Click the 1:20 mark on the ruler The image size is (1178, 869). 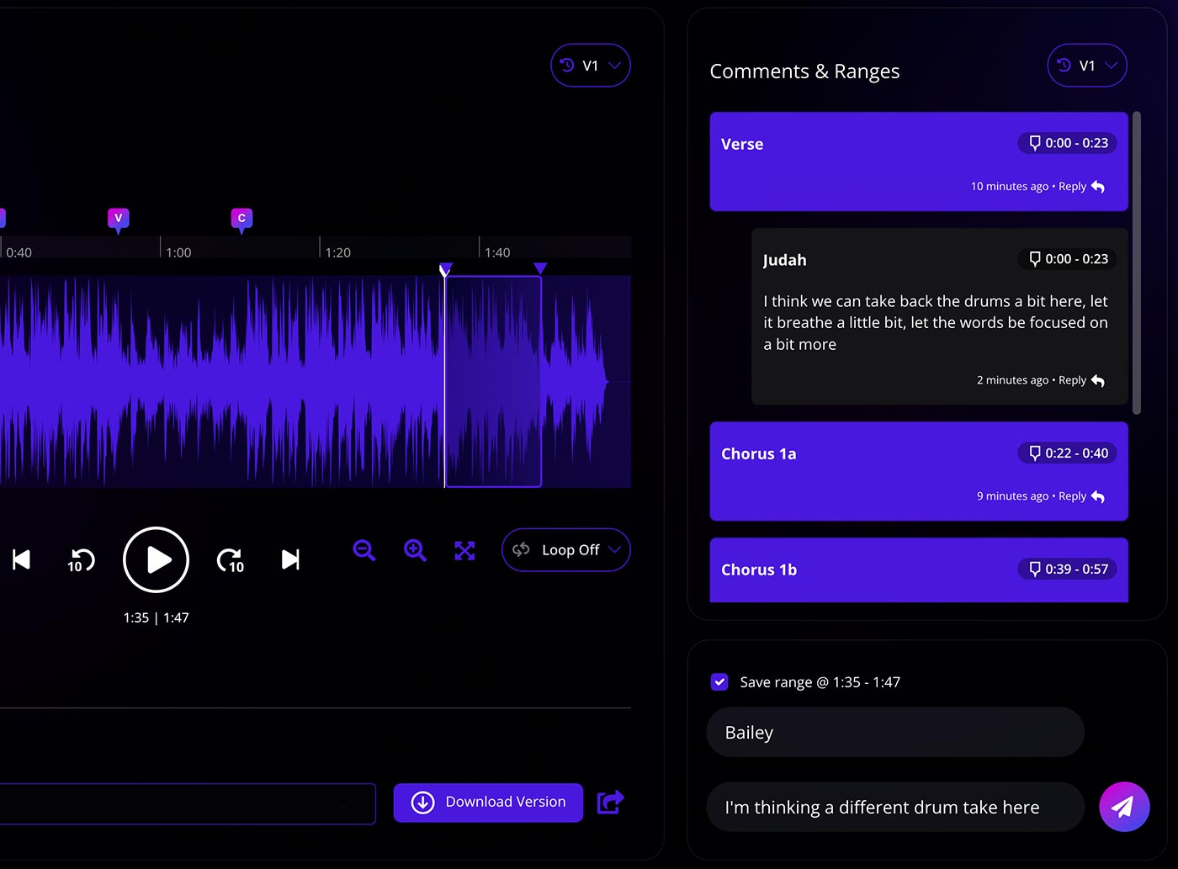(x=337, y=252)
